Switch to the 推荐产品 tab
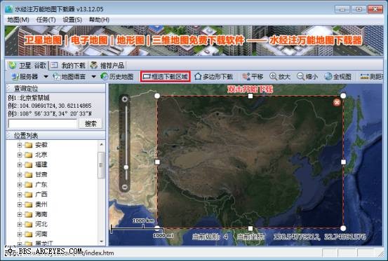388x261 pixels. (107, 65)
